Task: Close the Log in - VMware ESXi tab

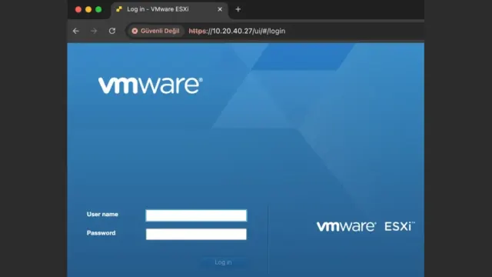Action: pyautogui.click(x=220, y=9)
